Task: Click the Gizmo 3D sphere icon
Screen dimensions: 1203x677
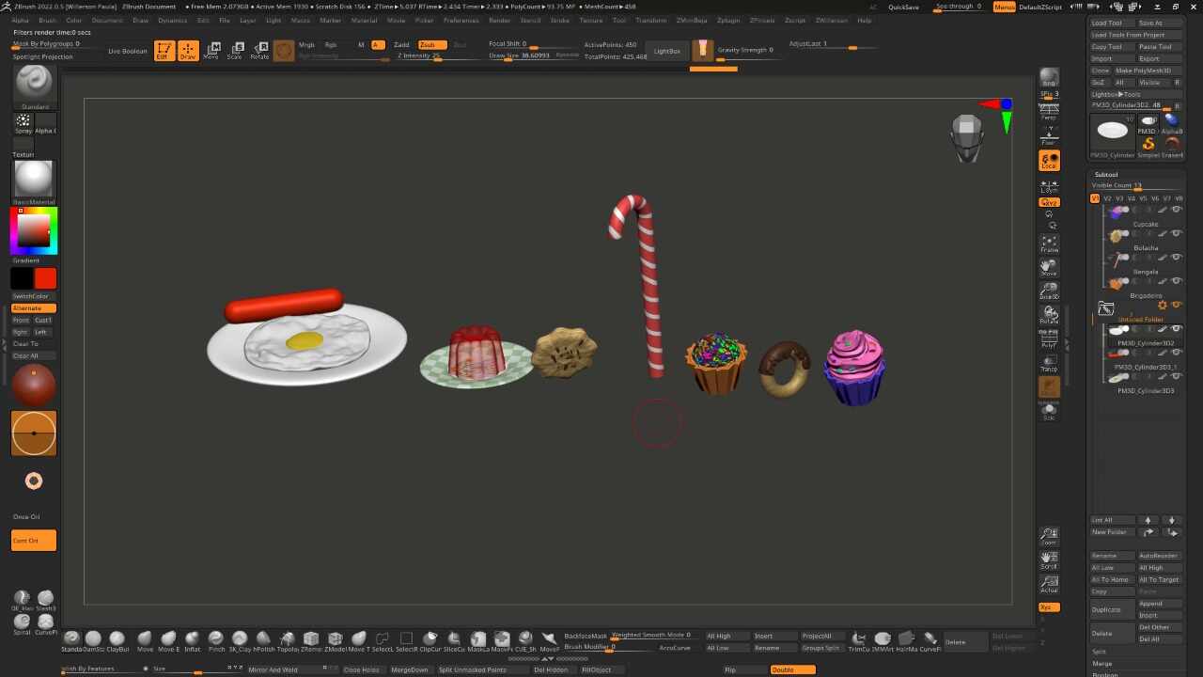Action: click(283, 51)
